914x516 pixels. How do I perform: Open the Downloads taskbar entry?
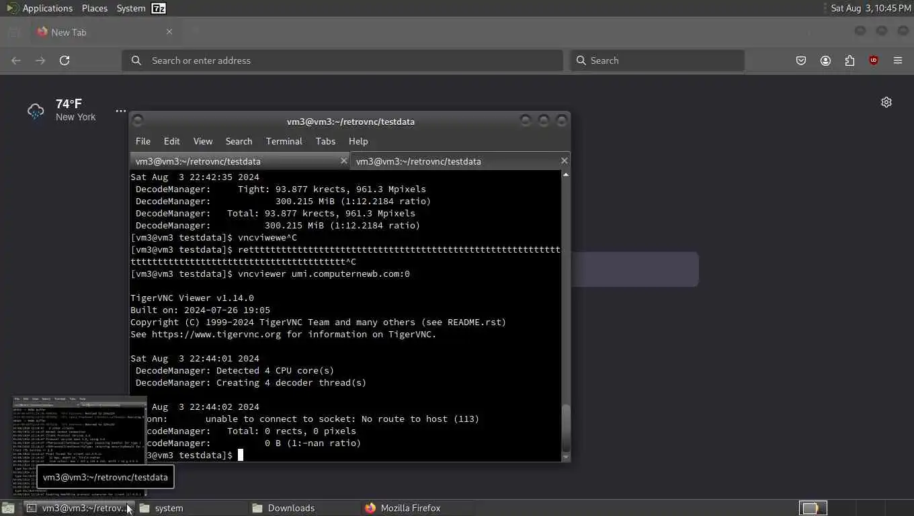[x=304, y=508]
